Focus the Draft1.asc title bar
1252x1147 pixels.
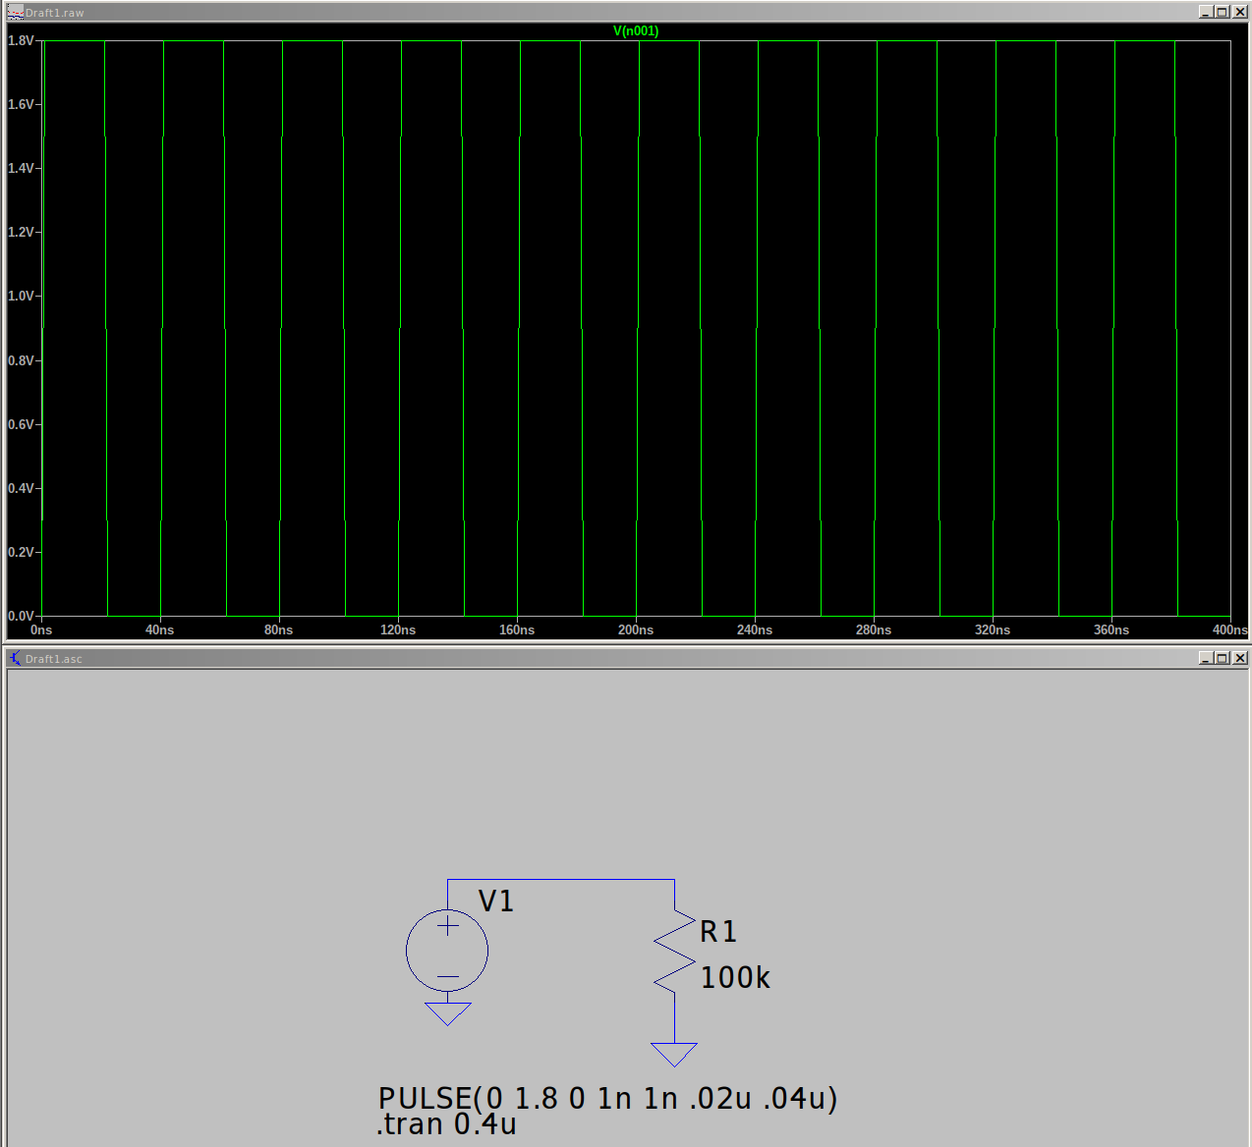coord(590,658)
